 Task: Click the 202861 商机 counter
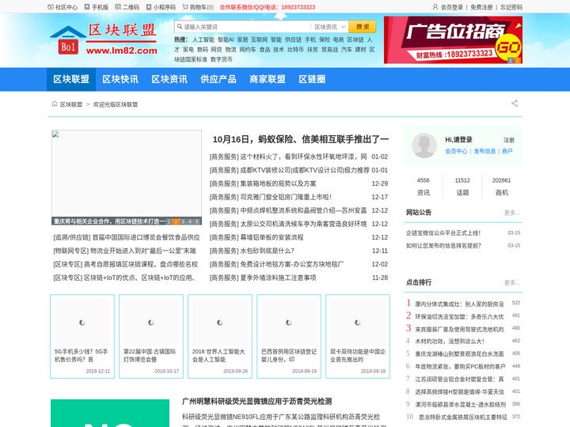tap(502, 187)
